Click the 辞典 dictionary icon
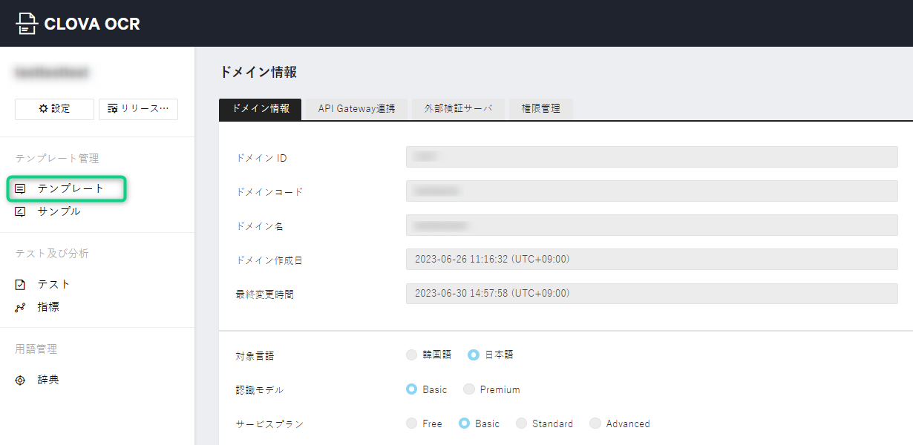 pyautogui.click(x=21, y=380)
